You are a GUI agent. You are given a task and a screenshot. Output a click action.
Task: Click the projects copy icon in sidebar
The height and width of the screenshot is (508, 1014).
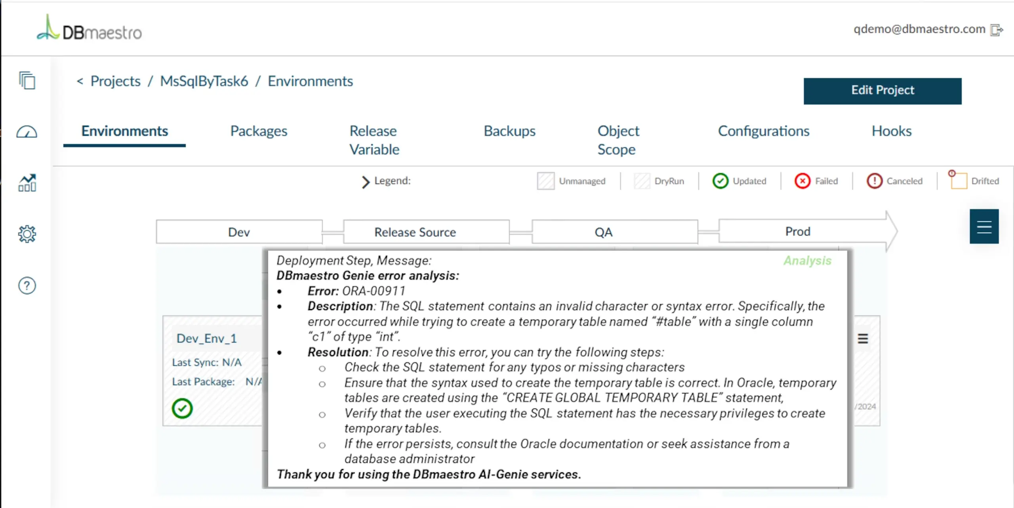click(x=27, y=81)
